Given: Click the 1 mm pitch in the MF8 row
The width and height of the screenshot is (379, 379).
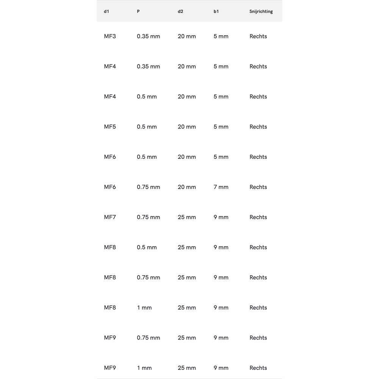Looking at the screenshot, I should [144, 307].
